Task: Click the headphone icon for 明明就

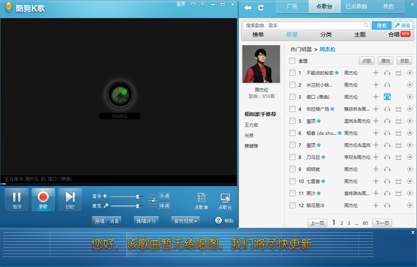Action: [387, 169]
